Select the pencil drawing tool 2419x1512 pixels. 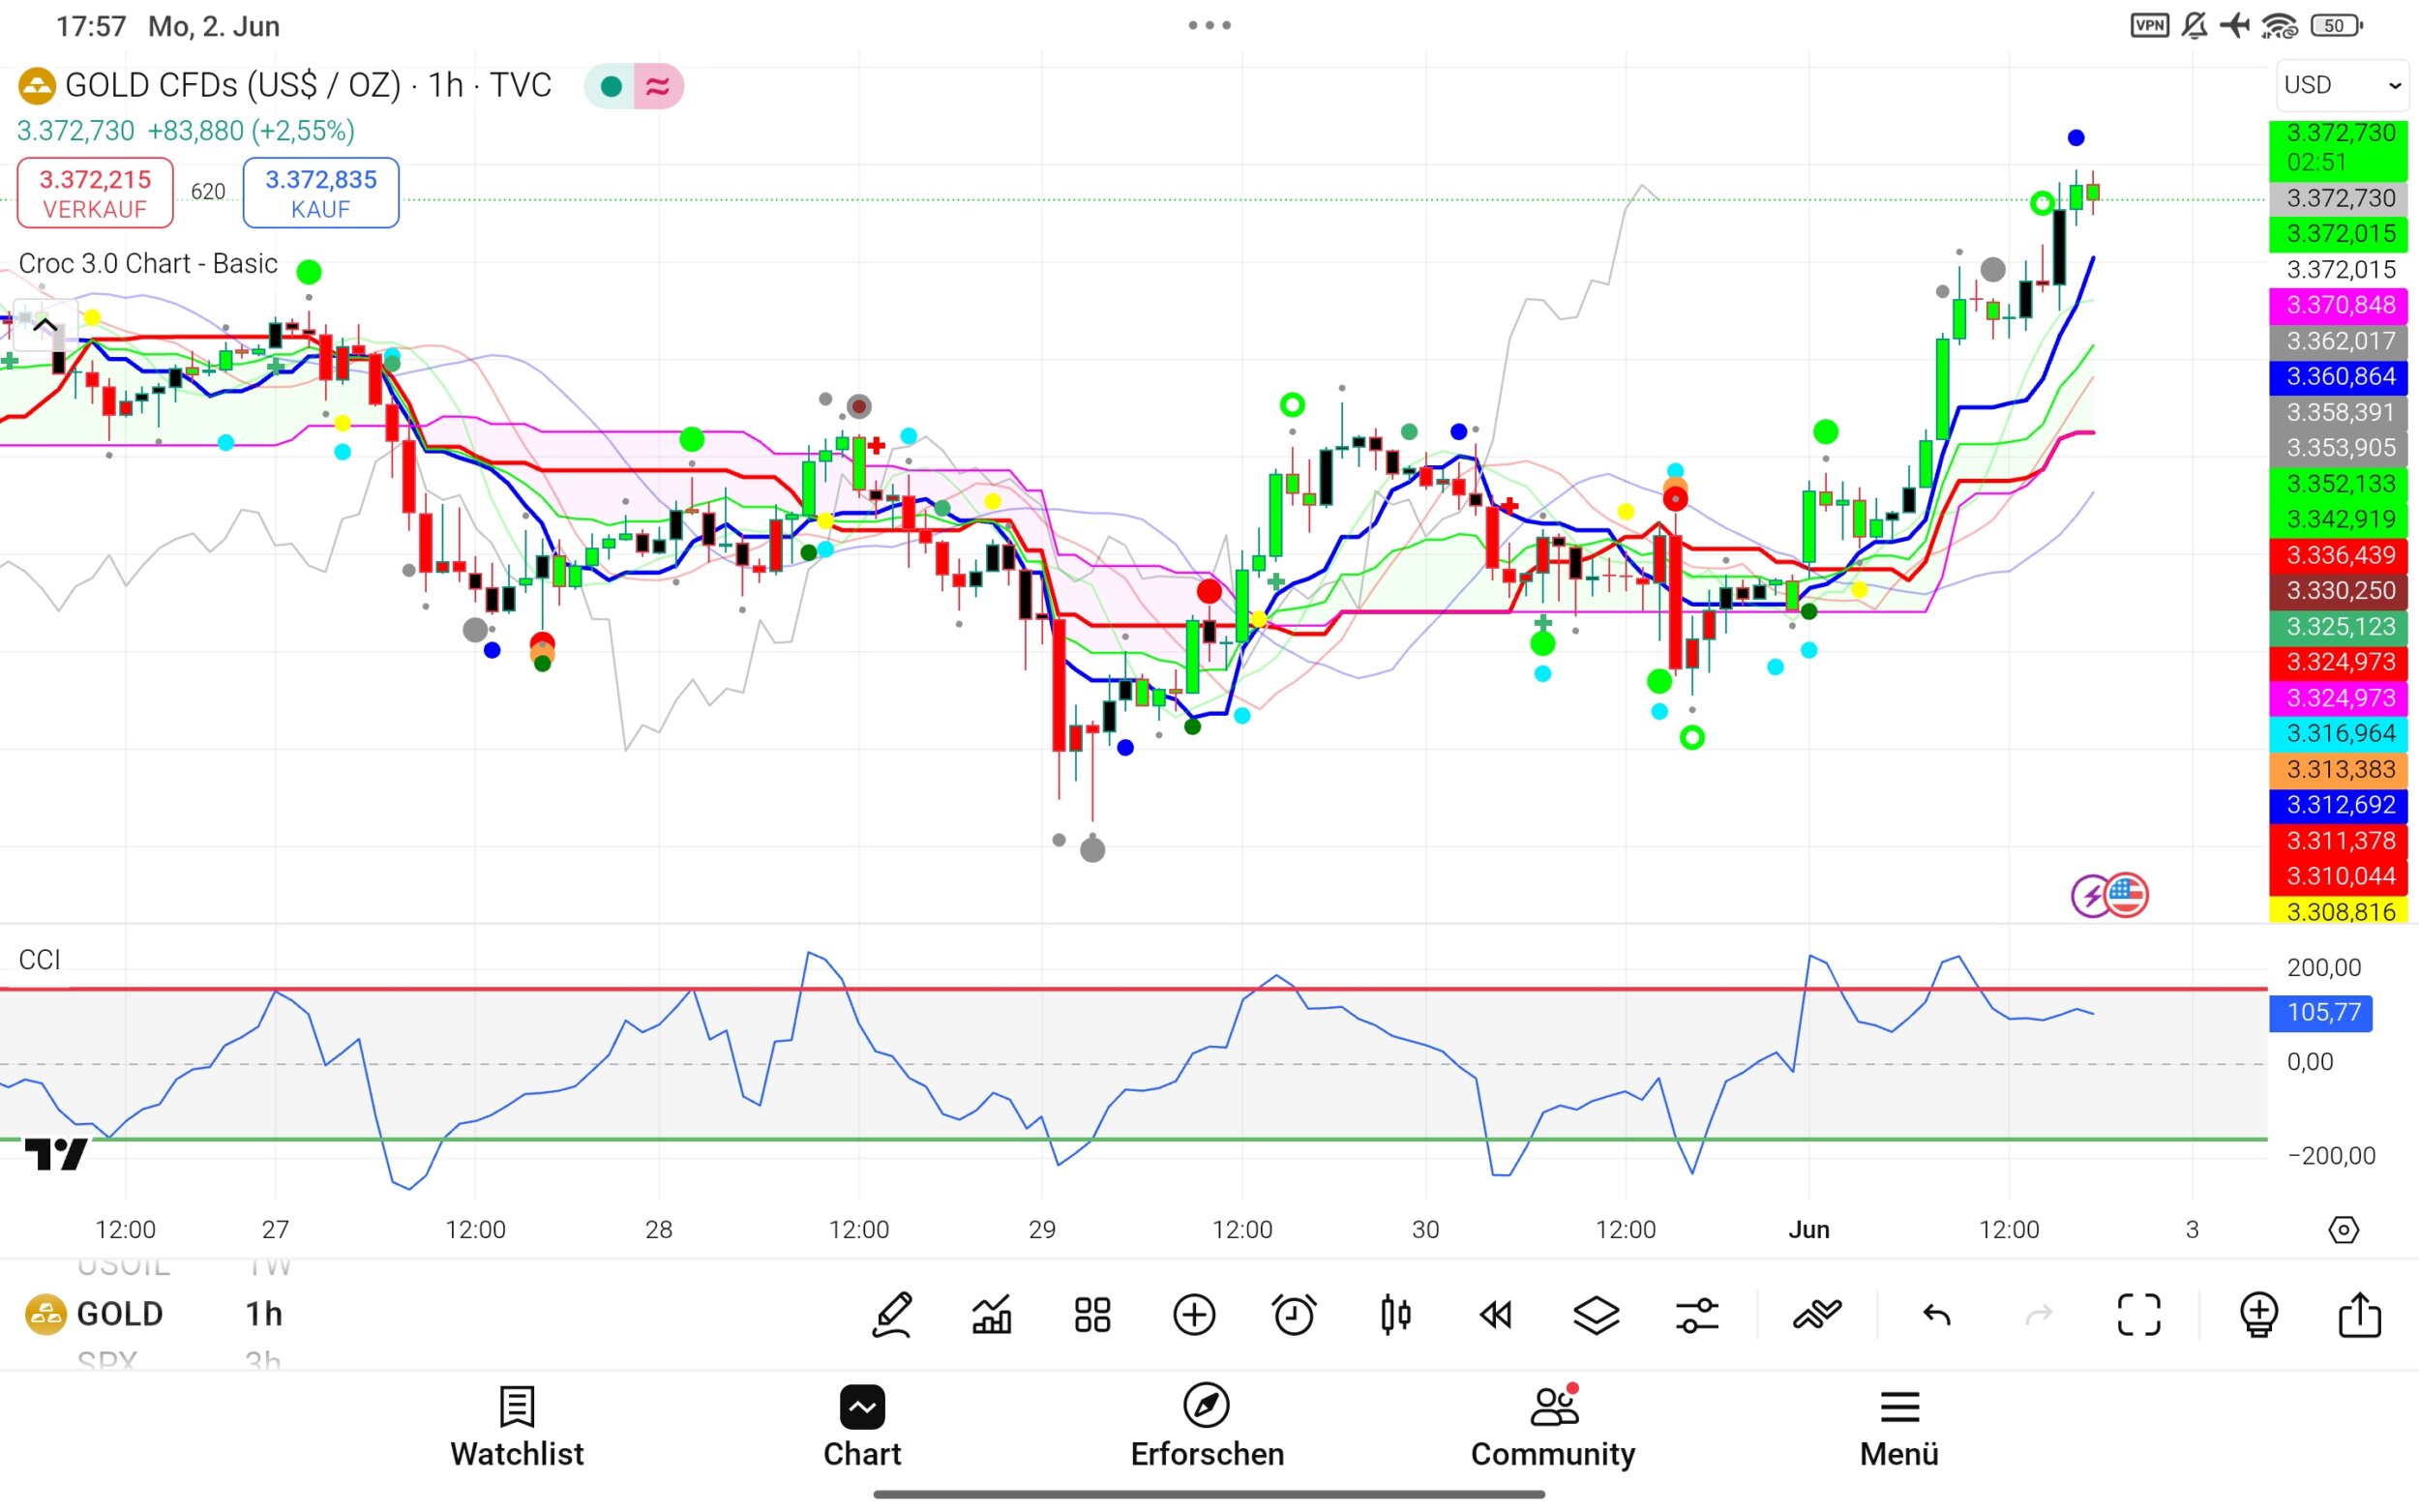(892, 1314)
